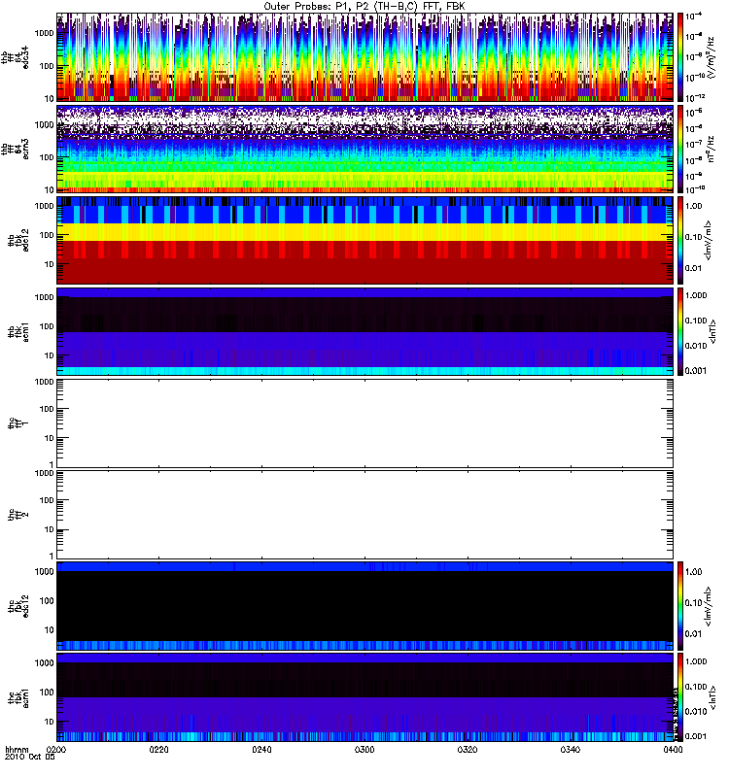
Task: Click the empty thc fff 1 panel
Action: (365, 423)
